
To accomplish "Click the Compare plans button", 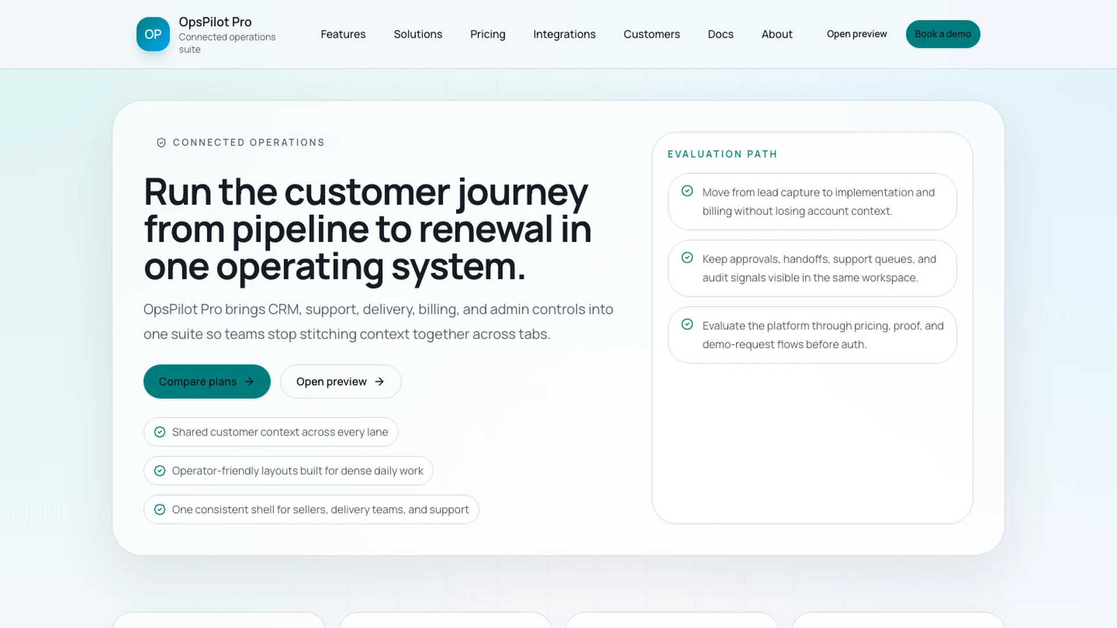I will click(x=207, y=381).
